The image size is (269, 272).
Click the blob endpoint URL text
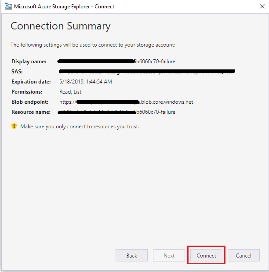click(126, 102)
